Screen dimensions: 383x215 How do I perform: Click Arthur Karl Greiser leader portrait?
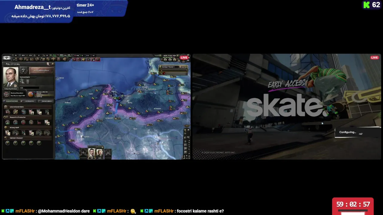11,77
